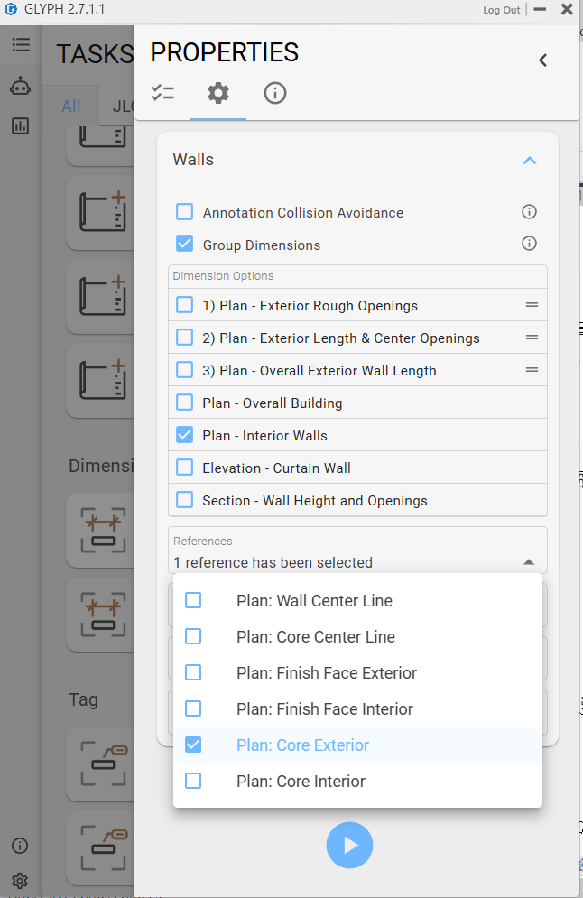Viewport: 583px width, 898px height.
Task: Click drag handle for Plan - Exterior Rough Openings
Action: pos(532,305)
